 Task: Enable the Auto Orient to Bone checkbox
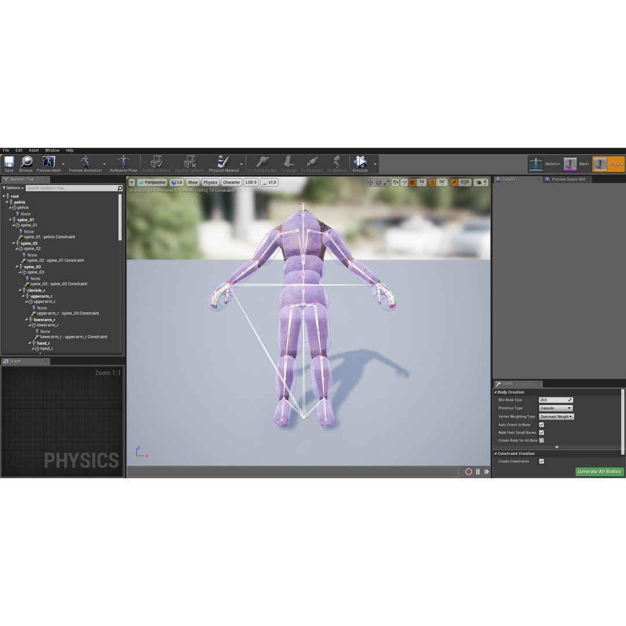click(x=542, y=424)
